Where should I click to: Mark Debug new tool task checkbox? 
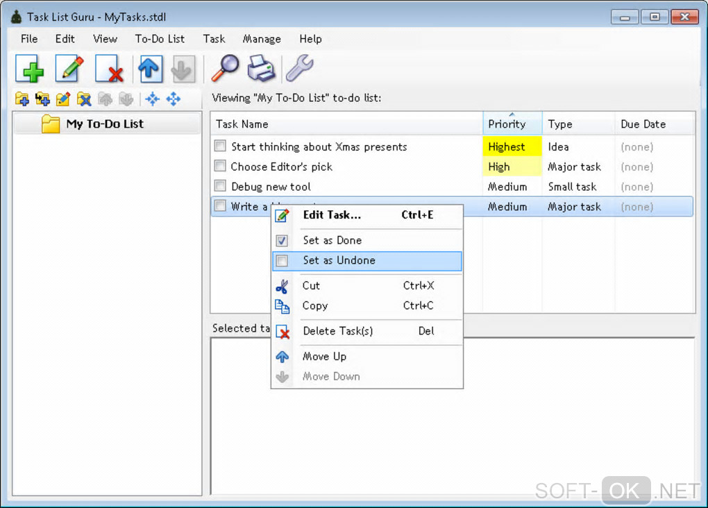point(220,185)
